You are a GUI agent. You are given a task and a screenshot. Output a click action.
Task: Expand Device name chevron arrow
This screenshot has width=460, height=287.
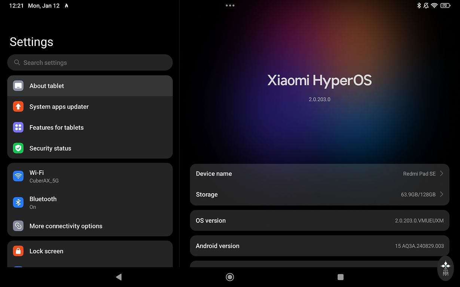442,174
